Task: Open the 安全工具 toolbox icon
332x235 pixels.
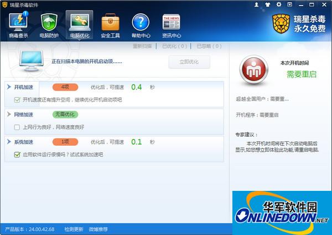Action: coord(111,25)
